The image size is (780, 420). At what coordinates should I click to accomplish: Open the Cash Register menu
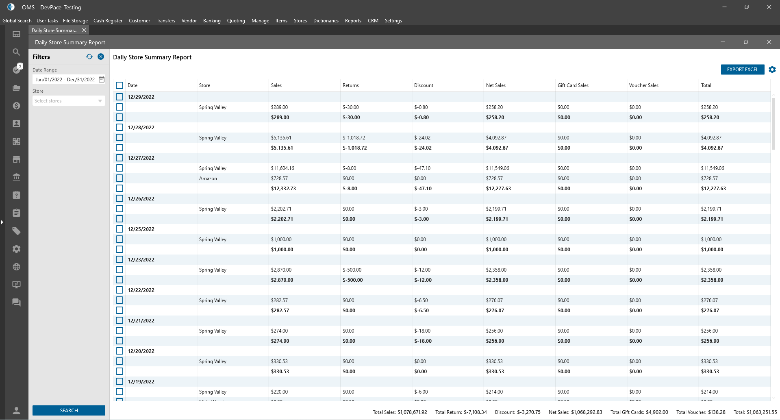pyautogui.click(x=108, y=21)
